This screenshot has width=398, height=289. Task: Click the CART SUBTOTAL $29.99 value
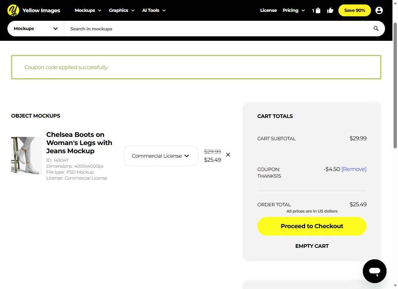[x=358, y=138]
